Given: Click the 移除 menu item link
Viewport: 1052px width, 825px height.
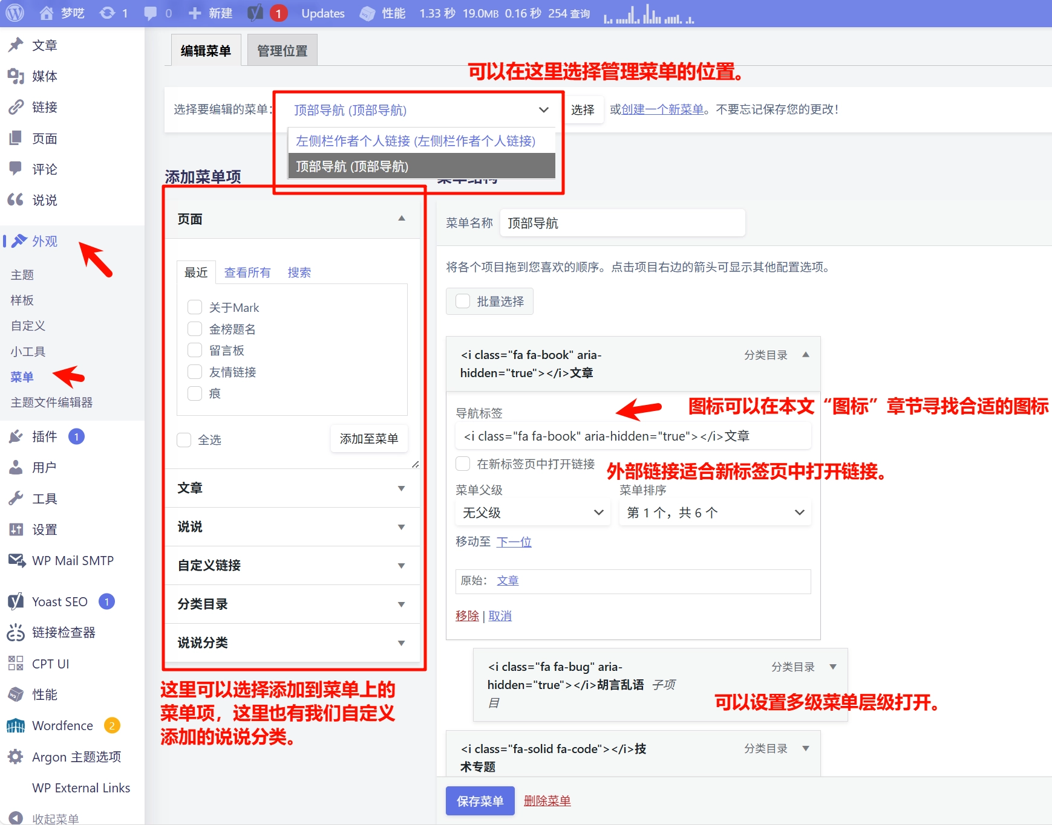Looking at the screenshot, I should pos(467,616).
